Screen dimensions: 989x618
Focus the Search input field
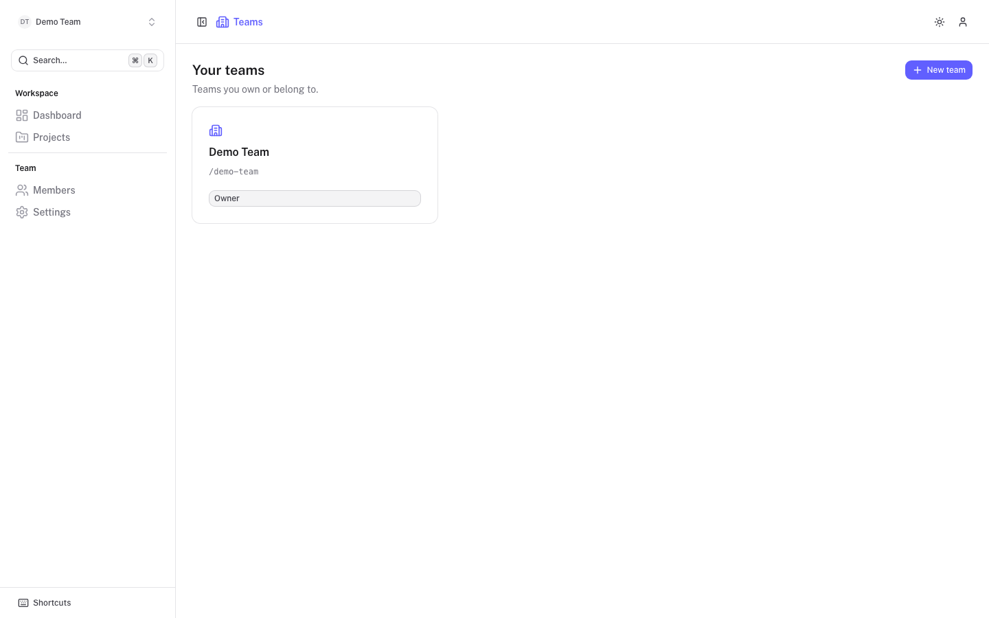[87, 60]
